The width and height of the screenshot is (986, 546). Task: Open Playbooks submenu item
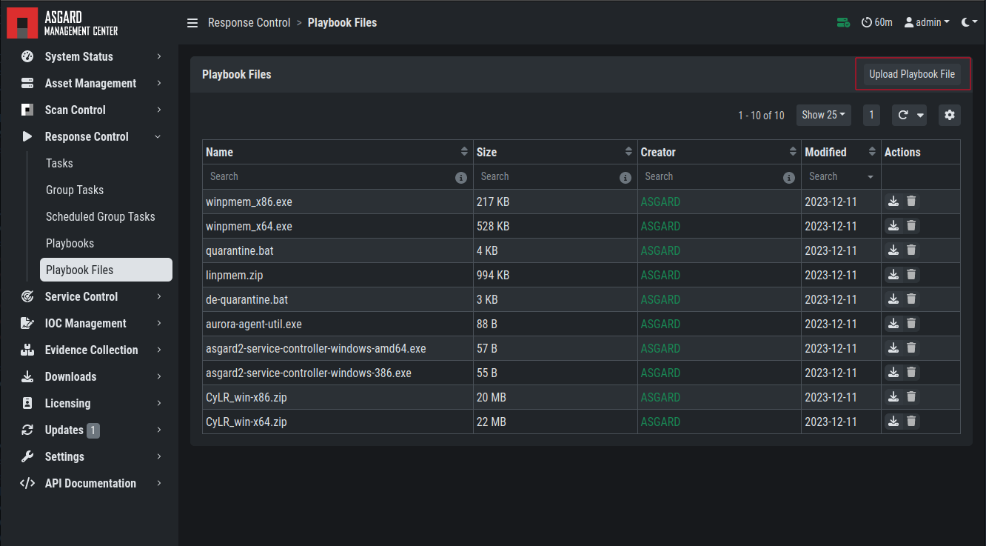tap(70, 243)
